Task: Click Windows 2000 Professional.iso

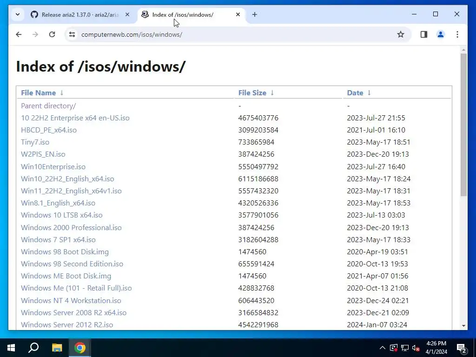Action: [71, 228]
